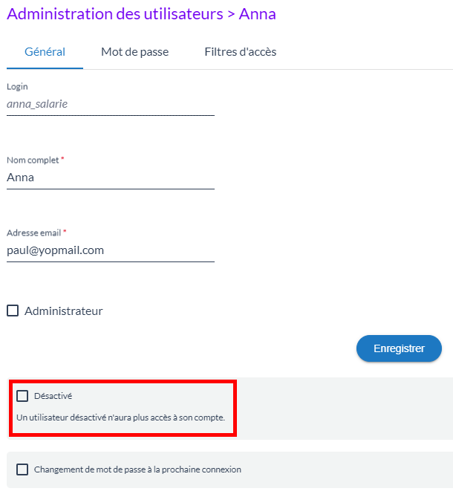
Task: Open the Mot de passe tab
Action: (134, 52)
